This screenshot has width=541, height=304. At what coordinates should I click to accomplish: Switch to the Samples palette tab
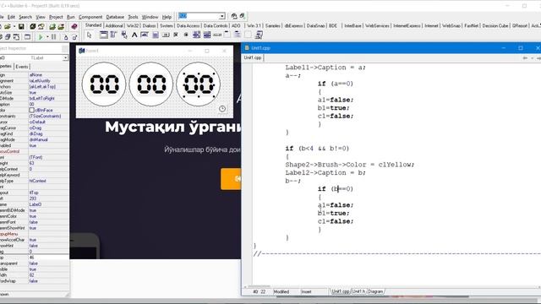[x=272, y=26]
